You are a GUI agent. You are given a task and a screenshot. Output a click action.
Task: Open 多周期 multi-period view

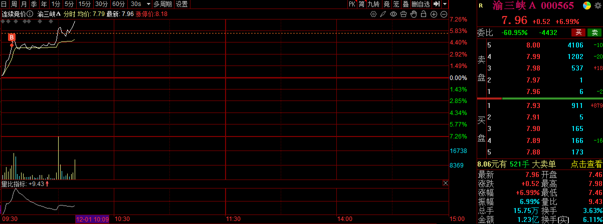(162, 4)
